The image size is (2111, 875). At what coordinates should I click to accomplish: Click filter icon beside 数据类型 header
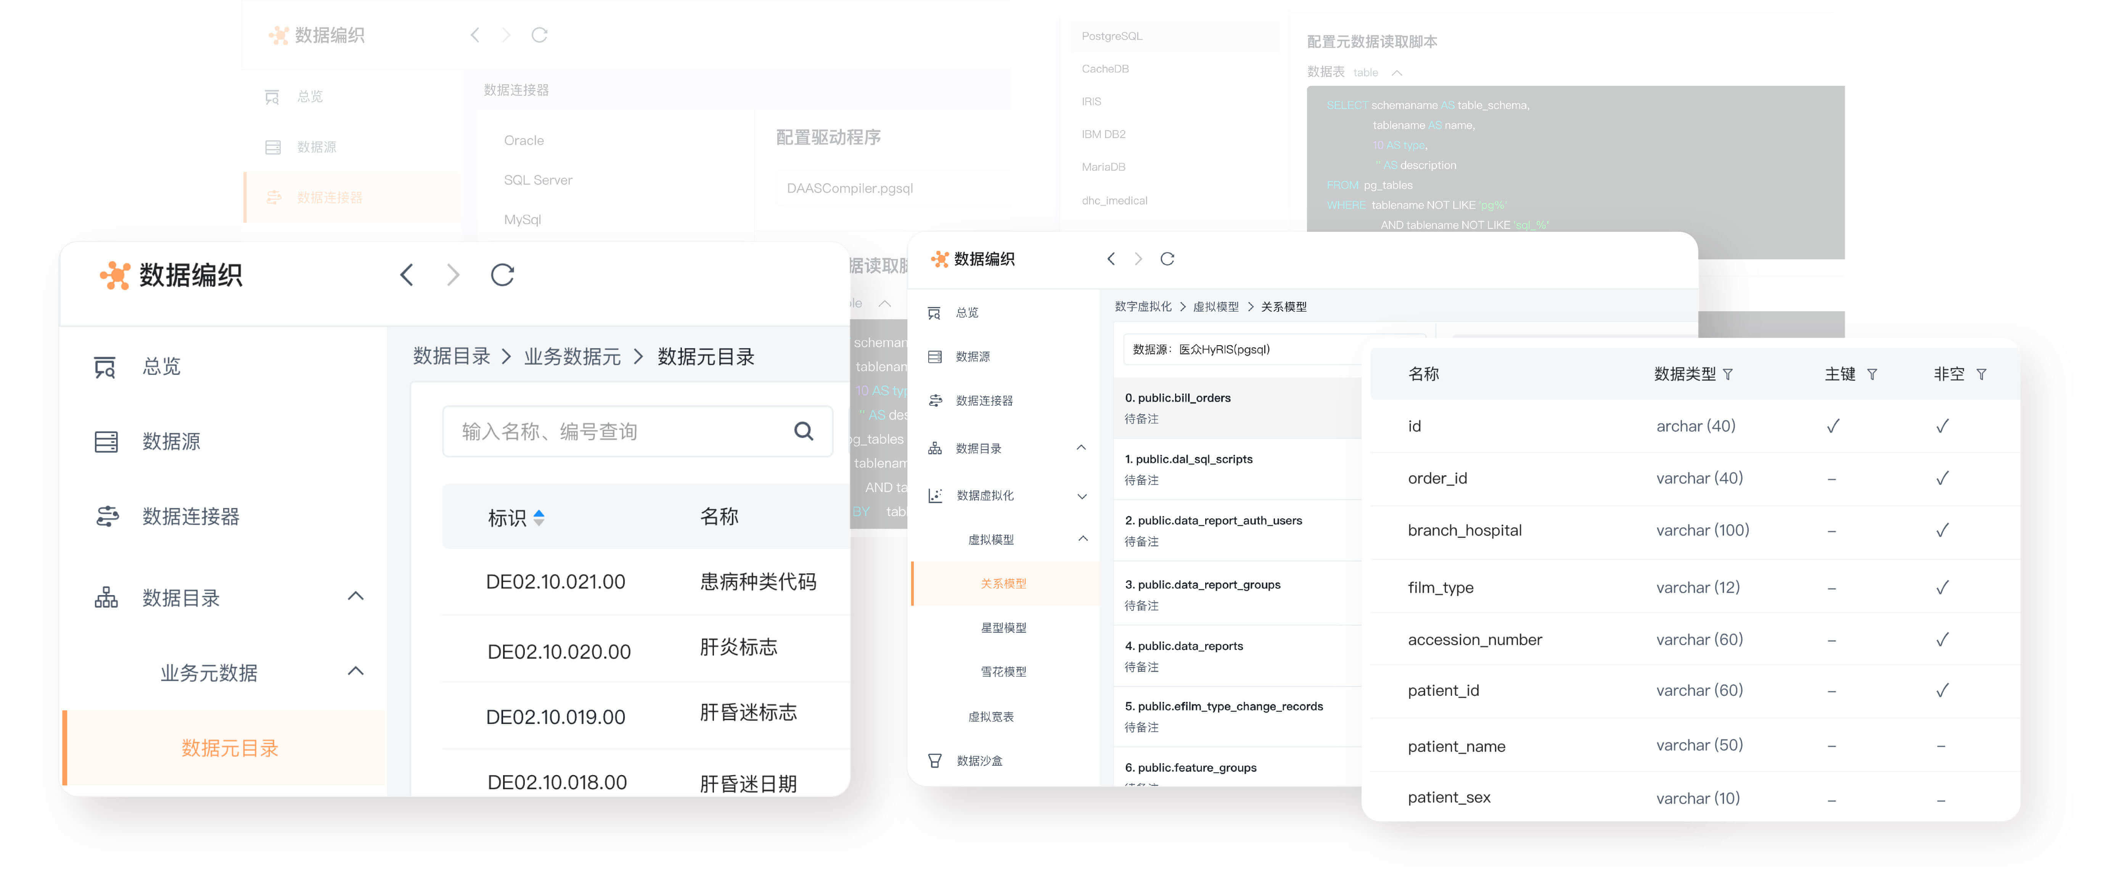[1727, 375]
